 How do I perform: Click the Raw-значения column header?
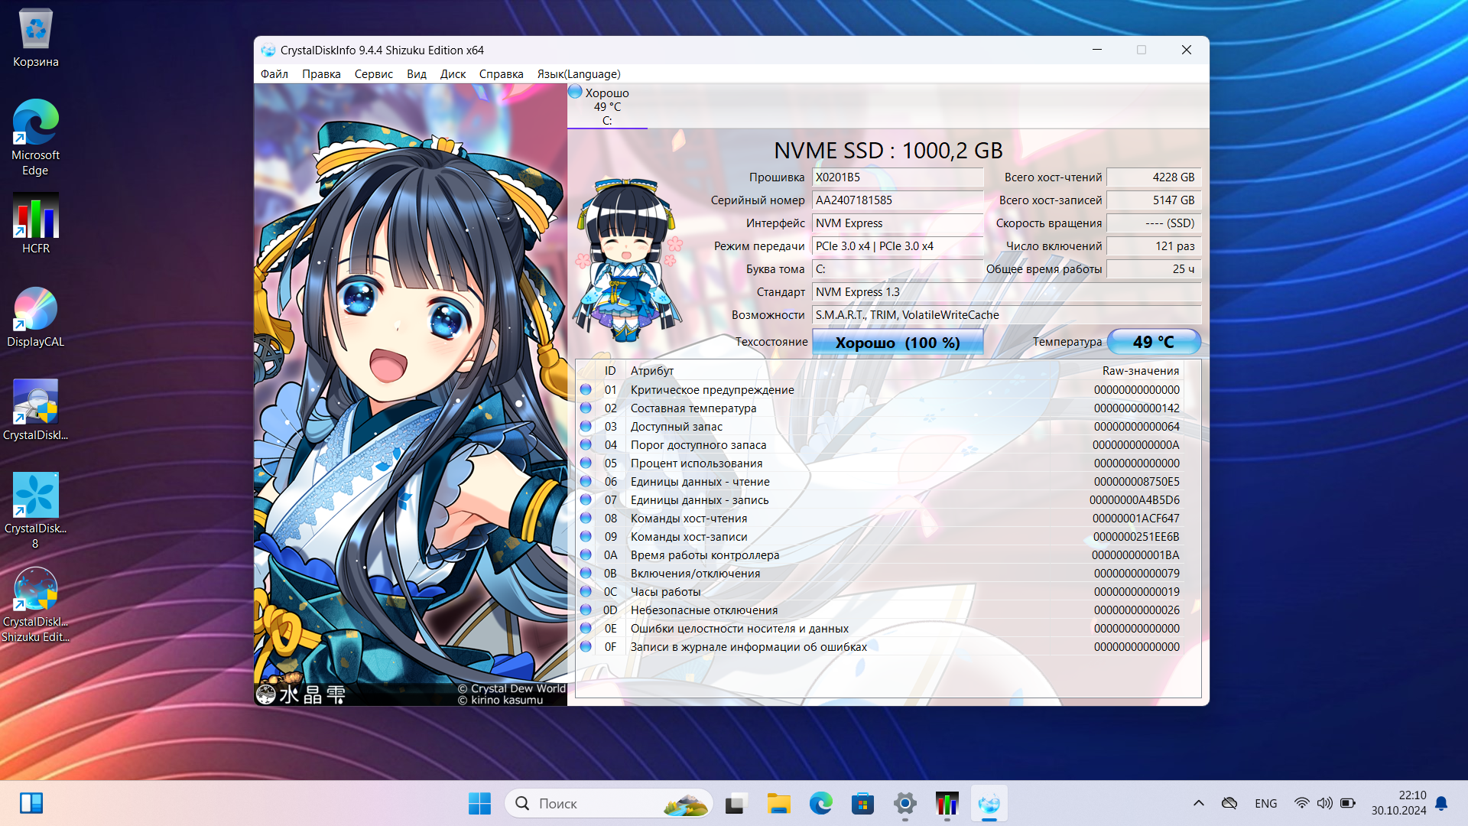(1140, 371)
